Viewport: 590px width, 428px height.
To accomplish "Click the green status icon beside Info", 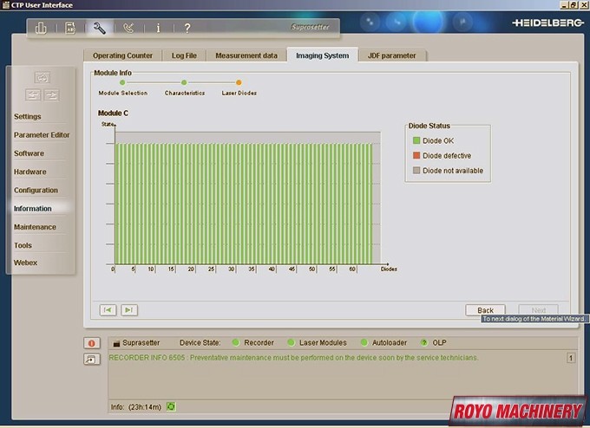I will (x=171, y=405).
